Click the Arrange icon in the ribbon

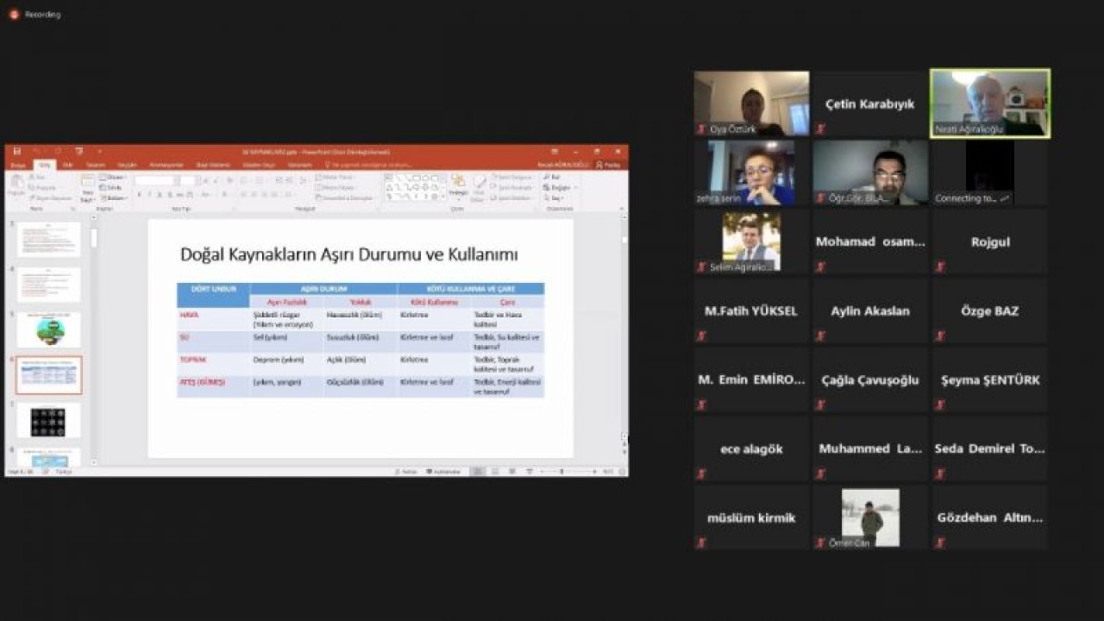tap(457, 185)
